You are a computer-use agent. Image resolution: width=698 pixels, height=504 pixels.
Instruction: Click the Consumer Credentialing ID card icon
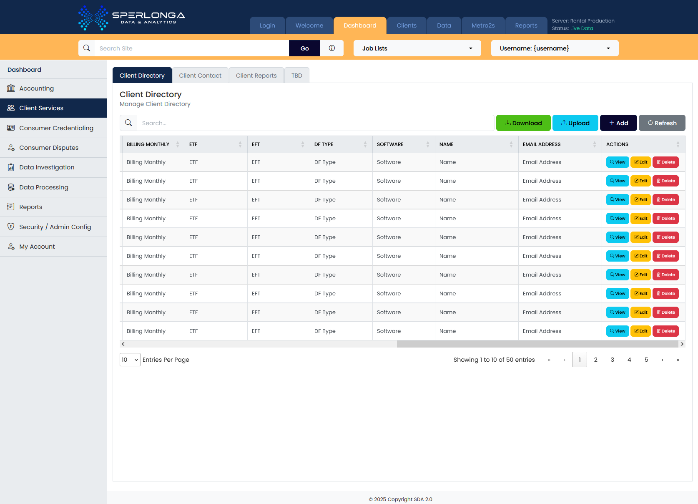(11, 128)
